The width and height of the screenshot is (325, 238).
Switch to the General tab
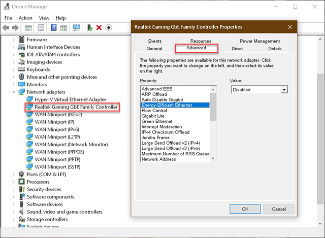pos(154,49)
